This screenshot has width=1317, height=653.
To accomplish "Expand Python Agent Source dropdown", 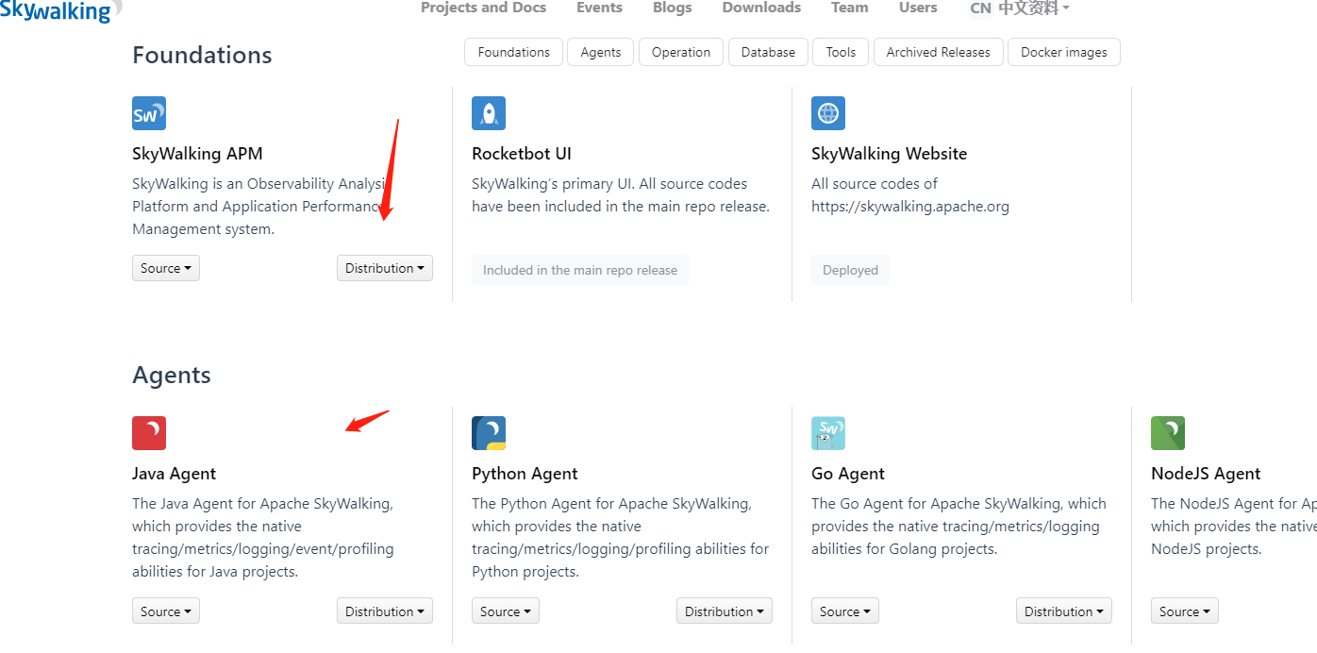I will click(x=506, y=611).
